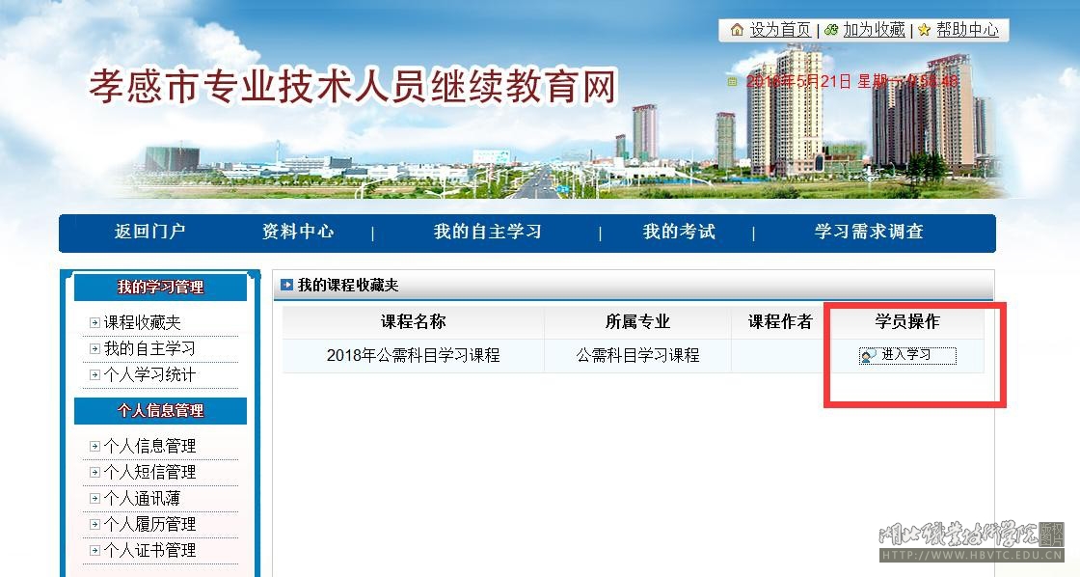Image resolution: width=1080 pixels, height=577 pixels.
Task: Select 我的考试 in the navigation bar
Action: click(x=679, y=232)
